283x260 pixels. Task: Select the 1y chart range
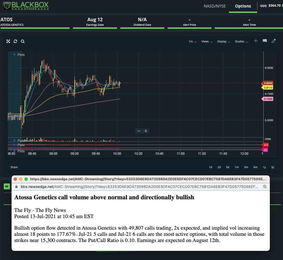coord(264,167)
